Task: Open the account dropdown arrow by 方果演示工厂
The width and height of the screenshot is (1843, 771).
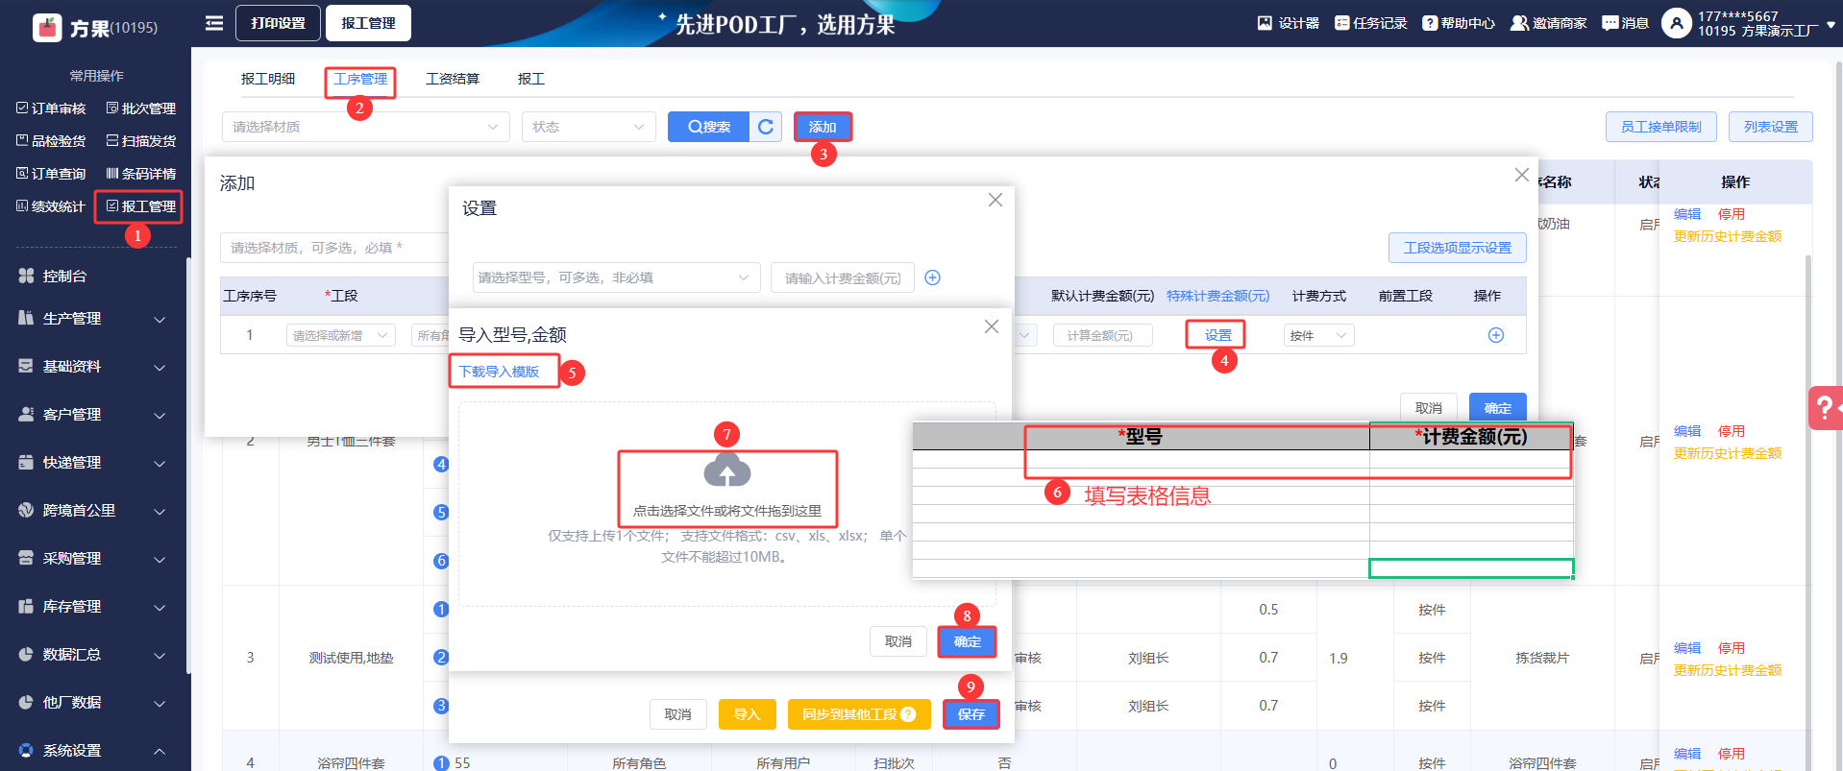Action: tap(1831, 25)
